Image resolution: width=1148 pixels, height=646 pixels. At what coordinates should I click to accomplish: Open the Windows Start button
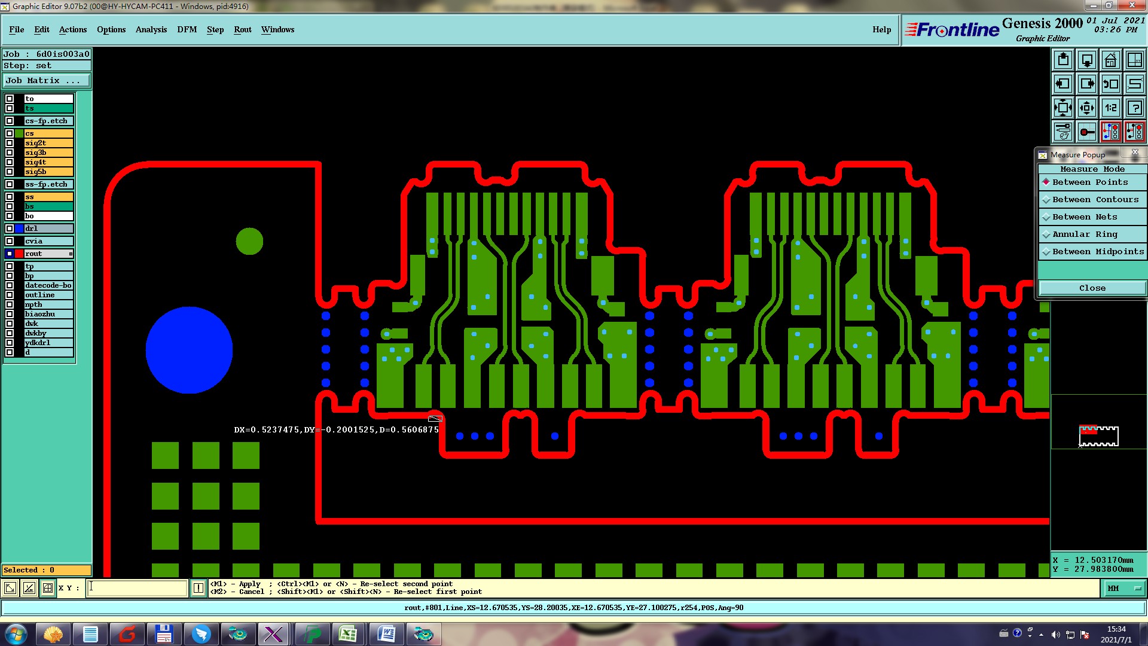pyautogui.click(x=16, y=634)
